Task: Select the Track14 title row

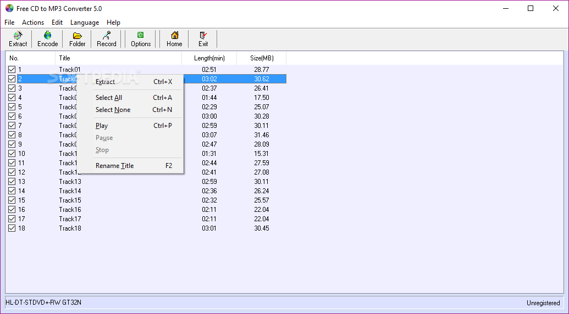Action: point(70,191)
